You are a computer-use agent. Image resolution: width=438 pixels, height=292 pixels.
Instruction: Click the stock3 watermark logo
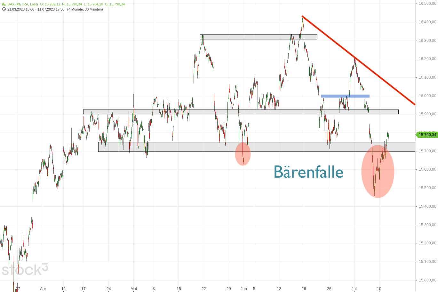tap(25, 269)
